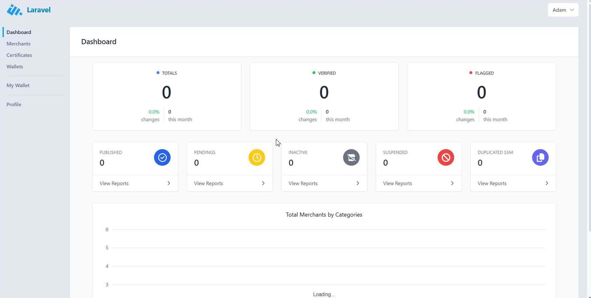This screenshot has height=298, width=591.
Task: Click the purple Duplicated SSM copy icon
Action: [x=540, y=158]
